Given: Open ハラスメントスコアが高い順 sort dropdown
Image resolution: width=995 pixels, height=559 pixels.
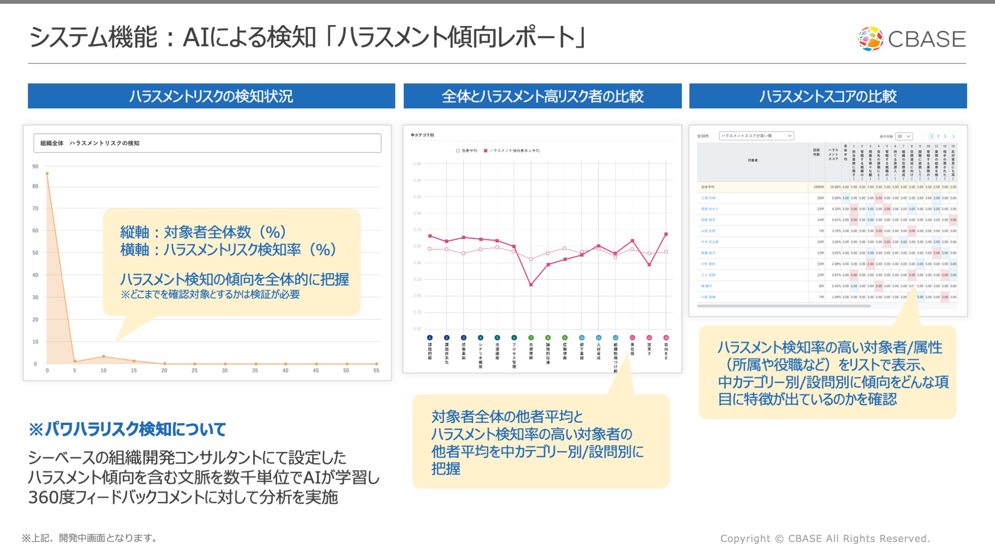Looking at the screenshot, I should pos(756,136).
